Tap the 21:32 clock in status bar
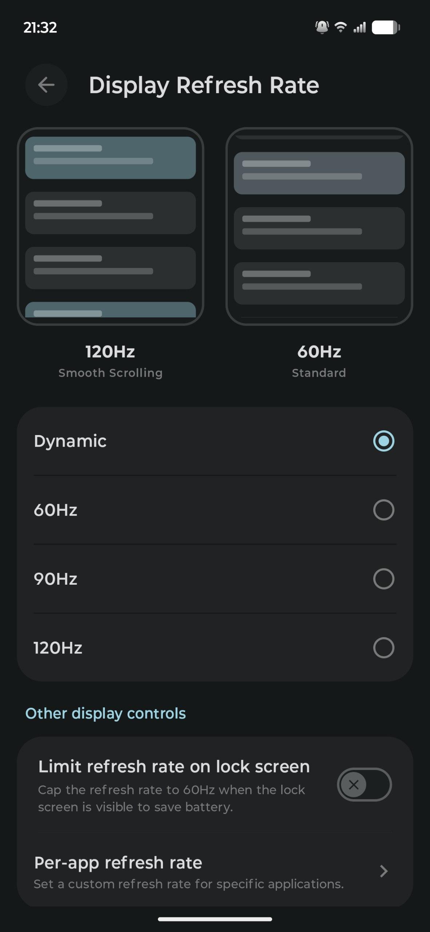 40,27
